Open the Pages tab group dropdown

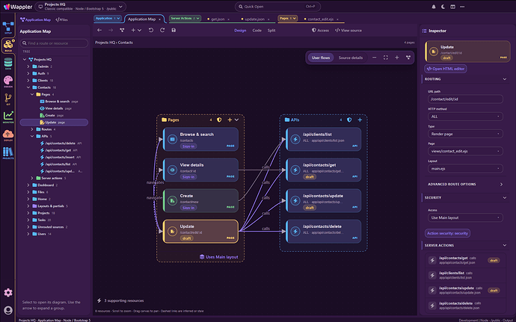point(288,19)
